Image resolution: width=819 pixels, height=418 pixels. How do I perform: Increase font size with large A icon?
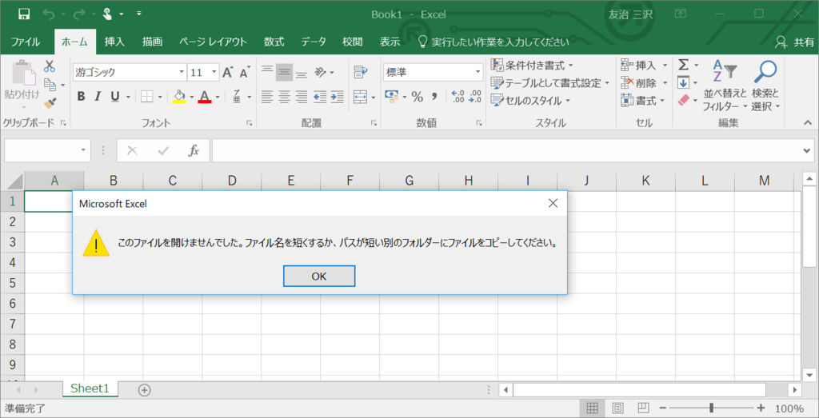tap(227, 72)
